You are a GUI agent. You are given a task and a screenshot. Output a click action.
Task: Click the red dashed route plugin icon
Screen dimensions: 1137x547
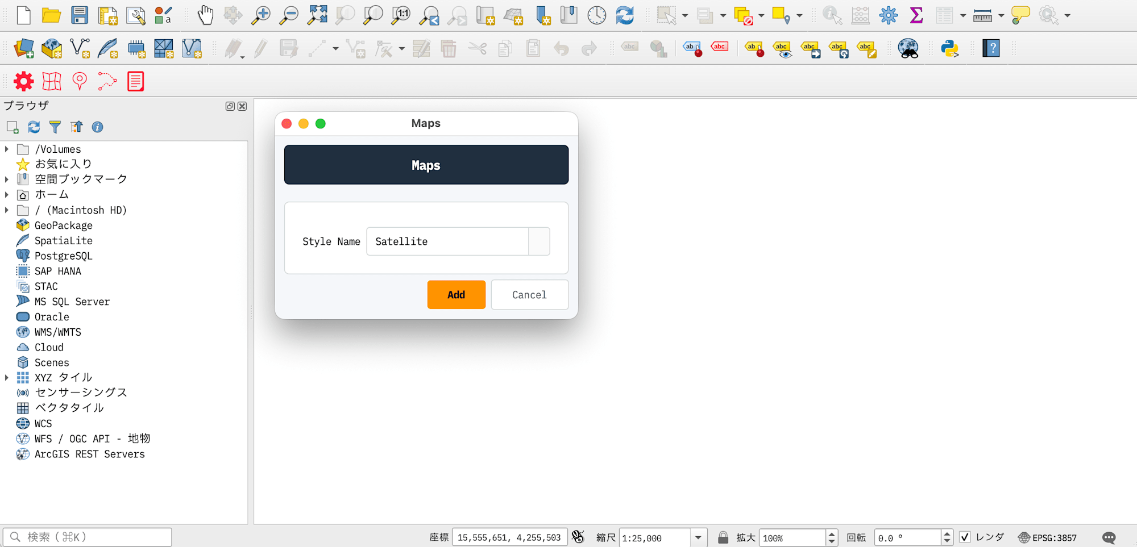[x=107, y=81]
